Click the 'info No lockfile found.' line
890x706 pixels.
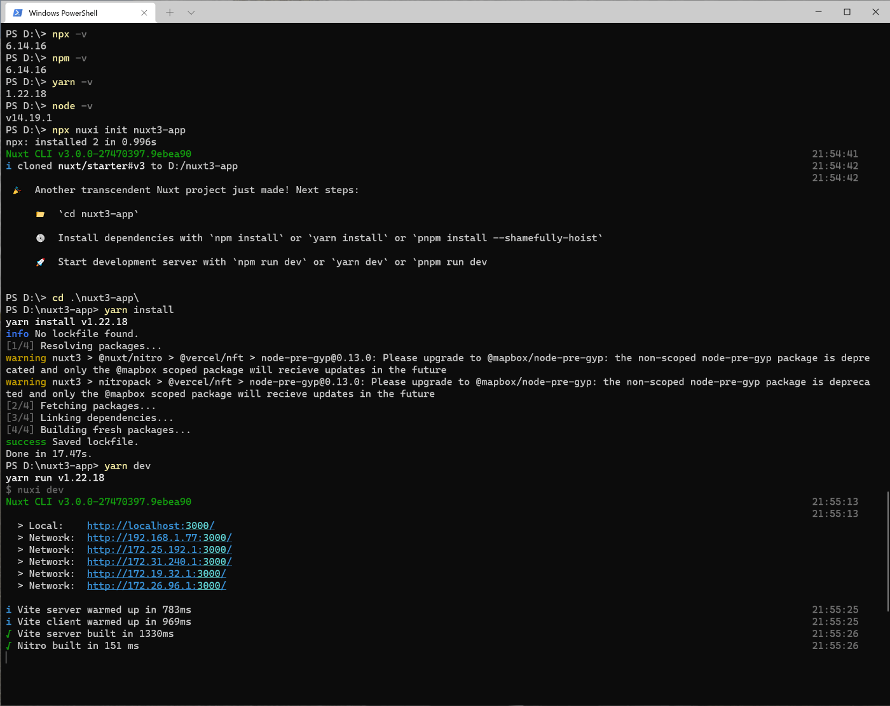[x=72, y=334]
